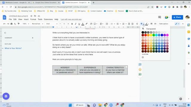The image size is (191, 107).
Task: Click the add emoji reaction icon
Action: tap(140, 70)
